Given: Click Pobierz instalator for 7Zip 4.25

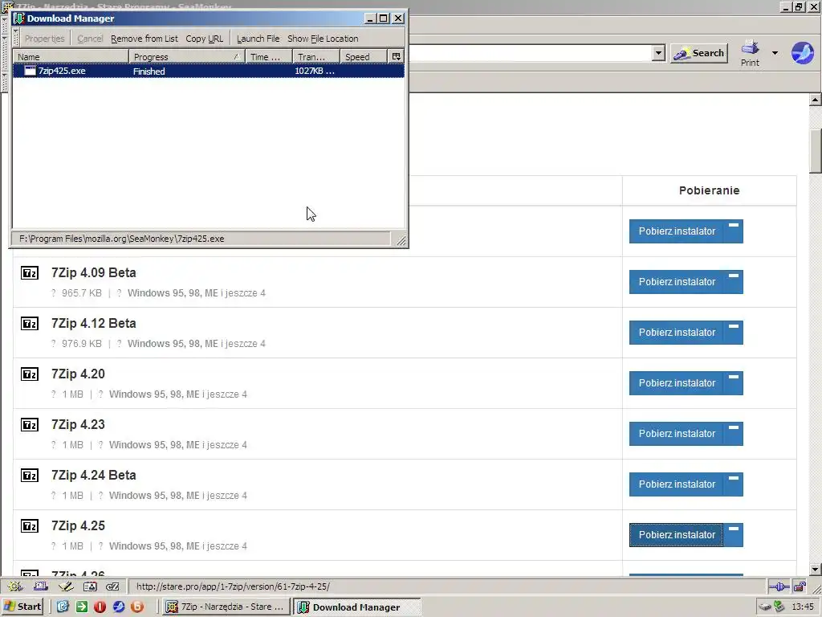Looking at the screenshot, I should tap(676, 535).
